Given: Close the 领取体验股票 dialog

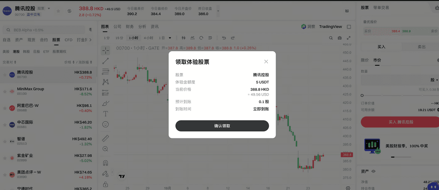Looking at the screenshot, I should coord(266,61).
